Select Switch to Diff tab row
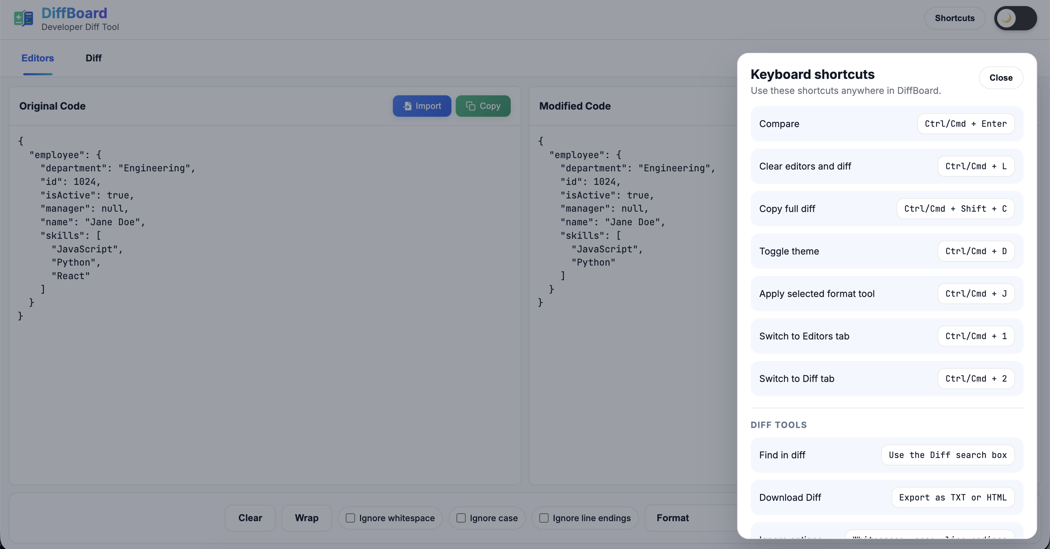This screenshot has height=549, width=1050. click(886, 379)
